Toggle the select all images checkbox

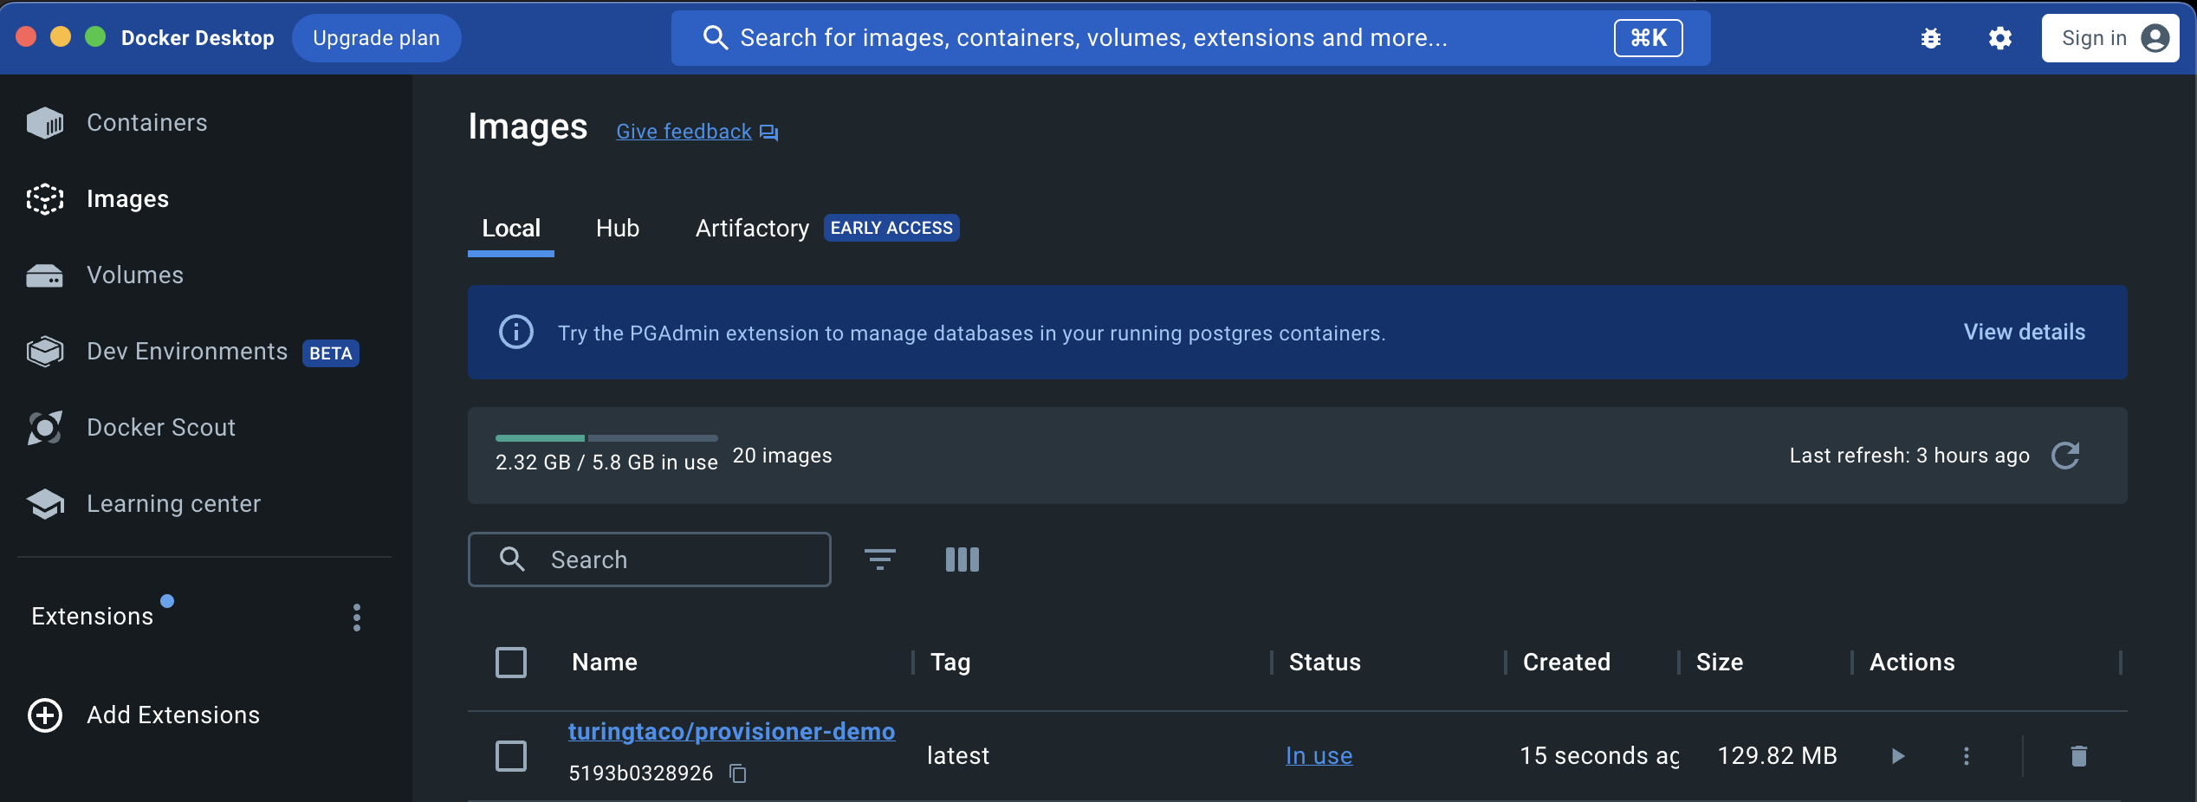coord(511,663)
